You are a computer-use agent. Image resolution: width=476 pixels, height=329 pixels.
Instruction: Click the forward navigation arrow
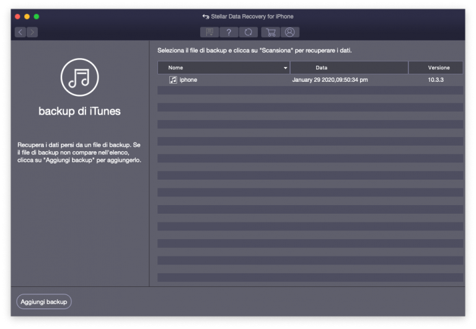[32, 32]
